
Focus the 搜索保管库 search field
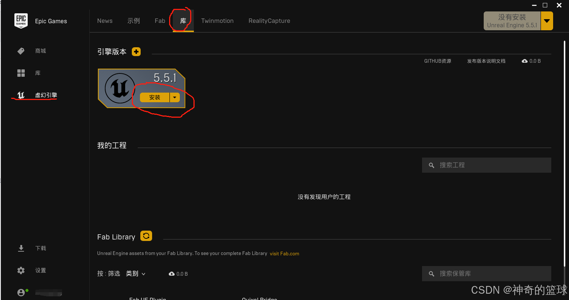click(x=487, y=274)
